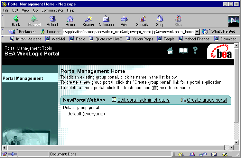241x158 pixels.
Task: Collapse the navigation toolbar grip handle
Action: [x=2, y=21]
